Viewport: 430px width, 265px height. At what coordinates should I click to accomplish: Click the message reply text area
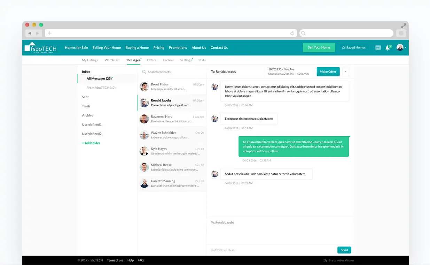[280, 234]
